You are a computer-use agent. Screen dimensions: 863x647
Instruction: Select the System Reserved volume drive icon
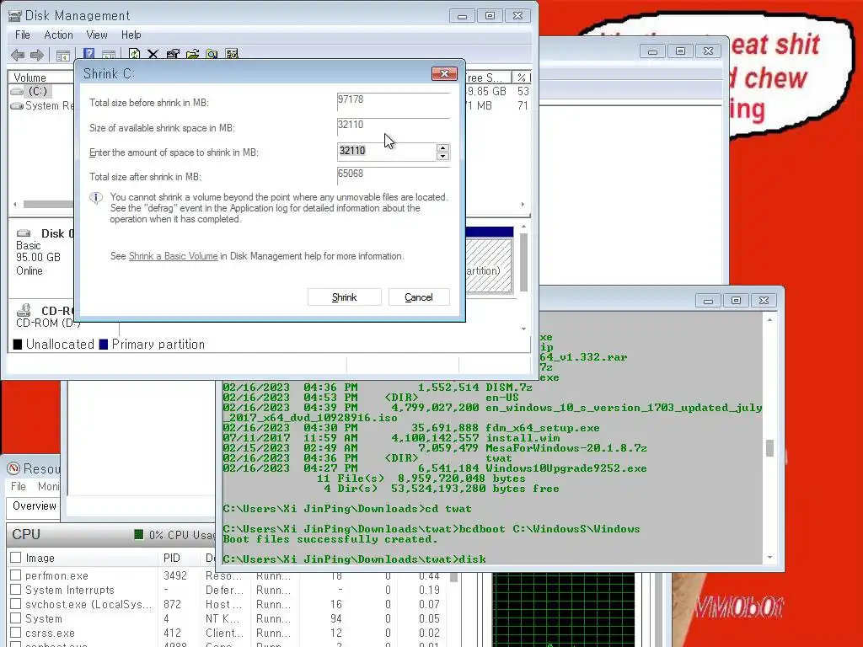click(17, 105)
